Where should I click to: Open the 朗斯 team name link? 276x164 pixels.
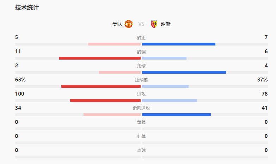click(165, 24)
